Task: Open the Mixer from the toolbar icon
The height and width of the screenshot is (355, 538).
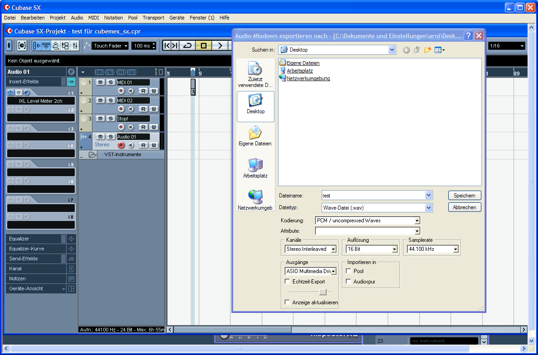Action: [75, 46]
